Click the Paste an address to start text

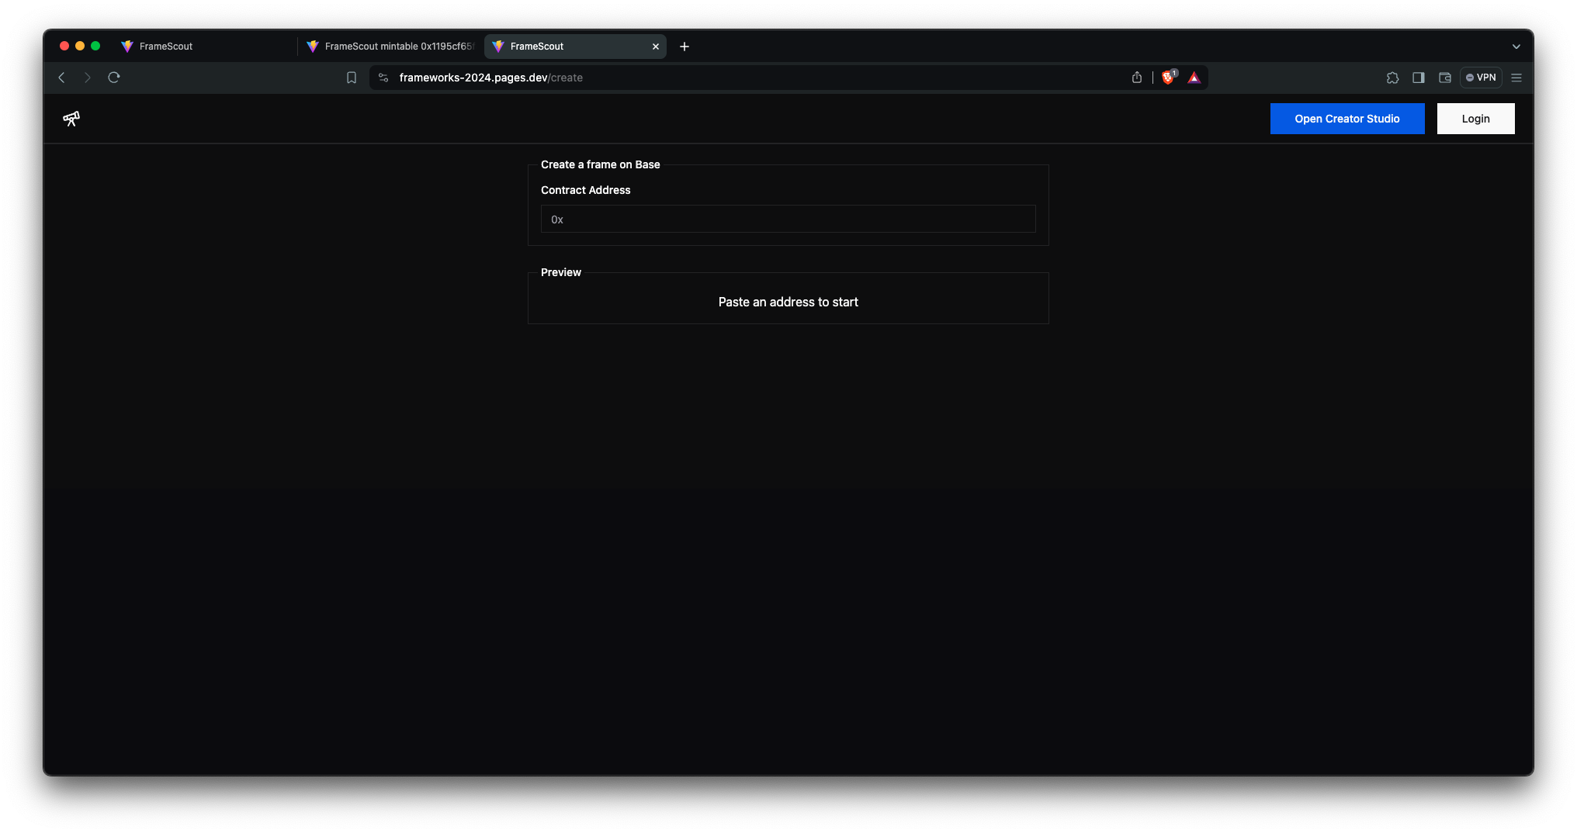(788, 302)
